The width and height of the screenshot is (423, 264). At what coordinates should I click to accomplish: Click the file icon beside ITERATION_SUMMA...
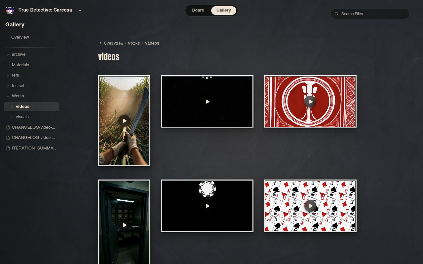[x=8, y=148]
